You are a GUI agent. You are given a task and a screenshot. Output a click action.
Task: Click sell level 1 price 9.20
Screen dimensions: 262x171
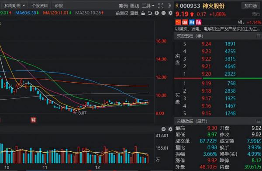pos(206,74)
